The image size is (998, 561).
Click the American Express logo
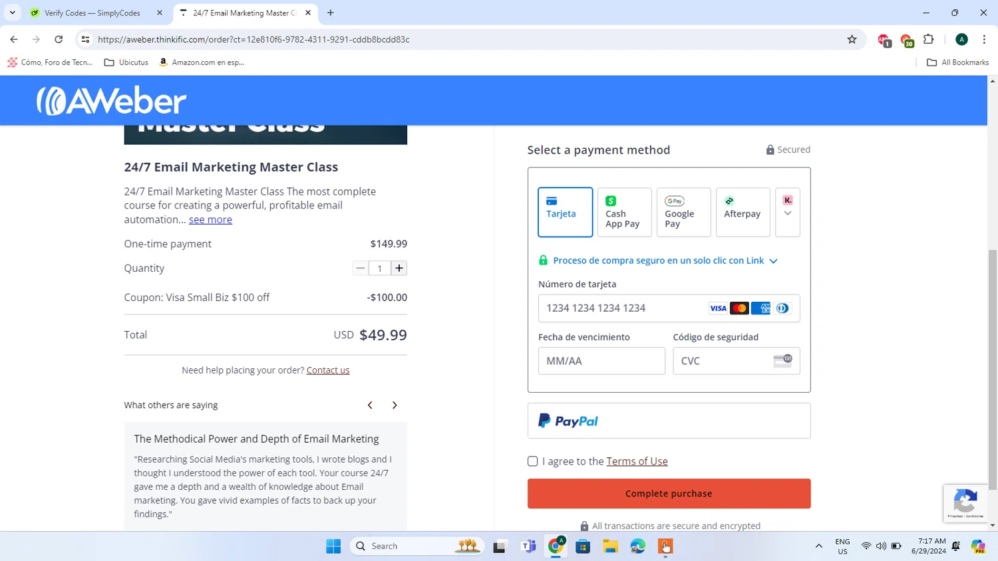tap(760, 308)
